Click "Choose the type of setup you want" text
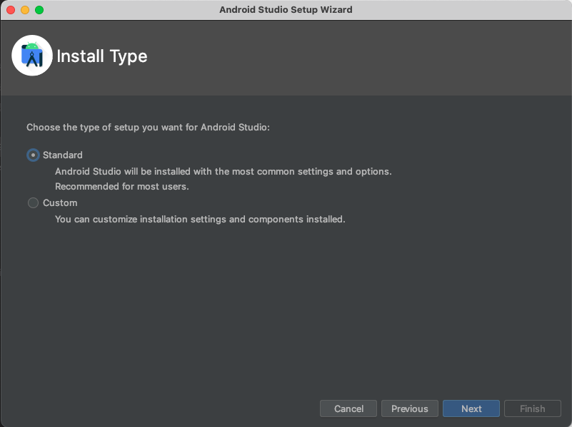The image size is (572, 427). click(x=148, y=128)
